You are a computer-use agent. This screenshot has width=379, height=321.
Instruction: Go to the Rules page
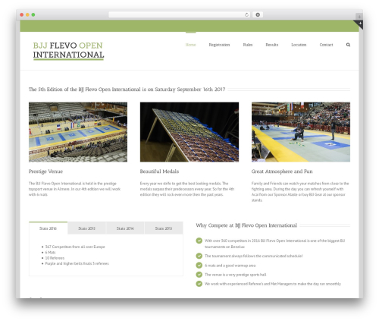[x=248, y=45]
